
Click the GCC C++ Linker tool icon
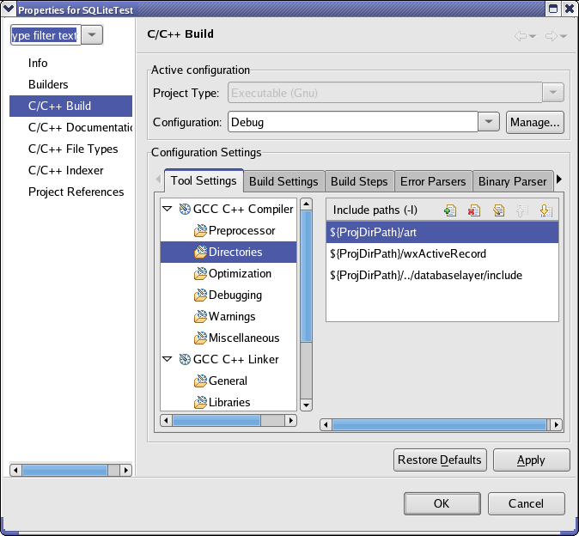(185, 359)
